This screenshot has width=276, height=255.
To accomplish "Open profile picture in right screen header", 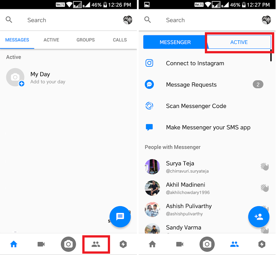I will tap(266, 20).
